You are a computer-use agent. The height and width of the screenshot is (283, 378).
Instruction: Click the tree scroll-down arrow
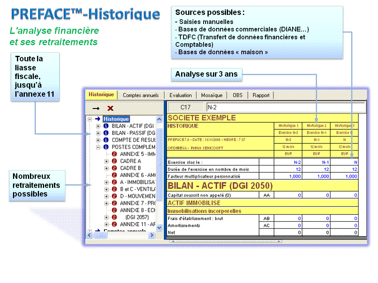[159, 227]
